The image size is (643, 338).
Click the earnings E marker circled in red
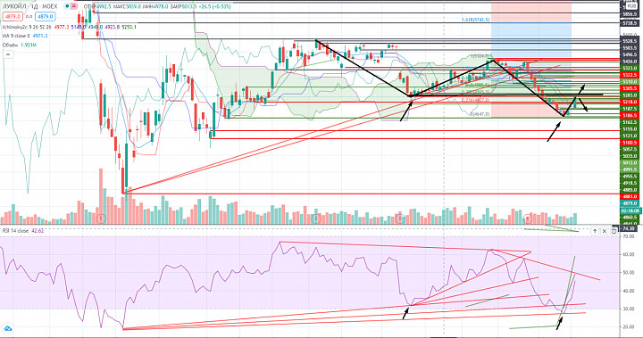(x=528, y=218)
